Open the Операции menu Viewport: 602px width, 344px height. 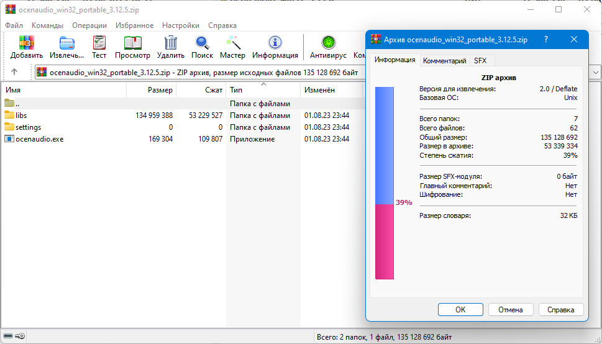tap(89, 25)
